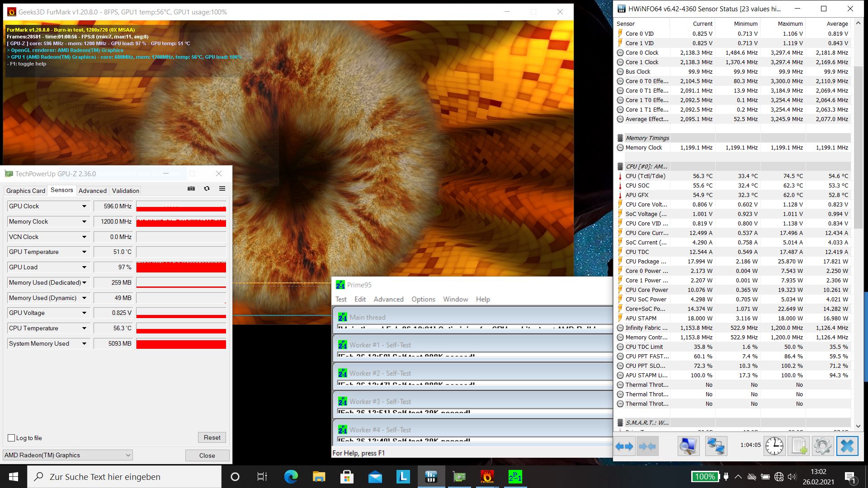The image size is (868, 488).
Task: Click the expand columns arrows in HWiNFO
Action: [624, 446]
